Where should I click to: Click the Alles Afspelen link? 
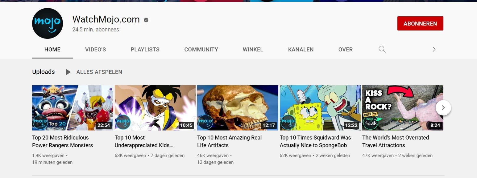(x=99, y=72)
